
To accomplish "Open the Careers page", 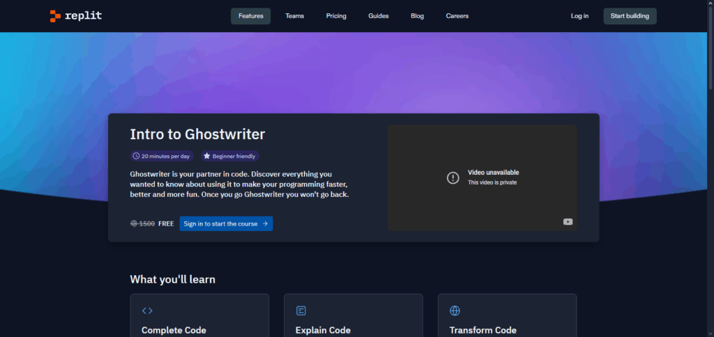I will pos(457,16).
